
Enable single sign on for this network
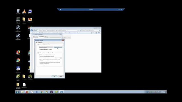38,53
